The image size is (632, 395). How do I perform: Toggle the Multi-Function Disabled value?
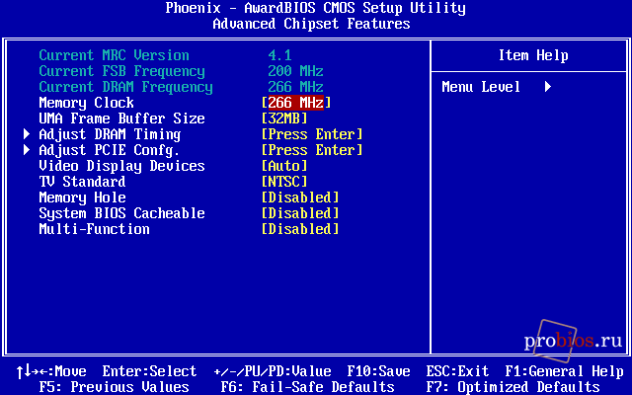tap(300, 229)
